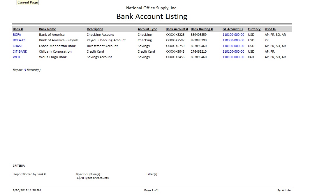Click the 5 Record(s) report count
Screen dimensions: 317x196
32,70
